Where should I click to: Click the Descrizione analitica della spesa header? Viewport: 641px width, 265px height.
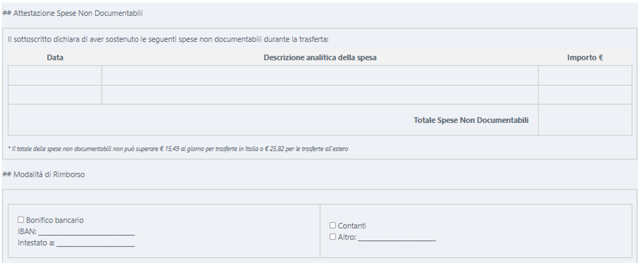[x=320, y=57]
